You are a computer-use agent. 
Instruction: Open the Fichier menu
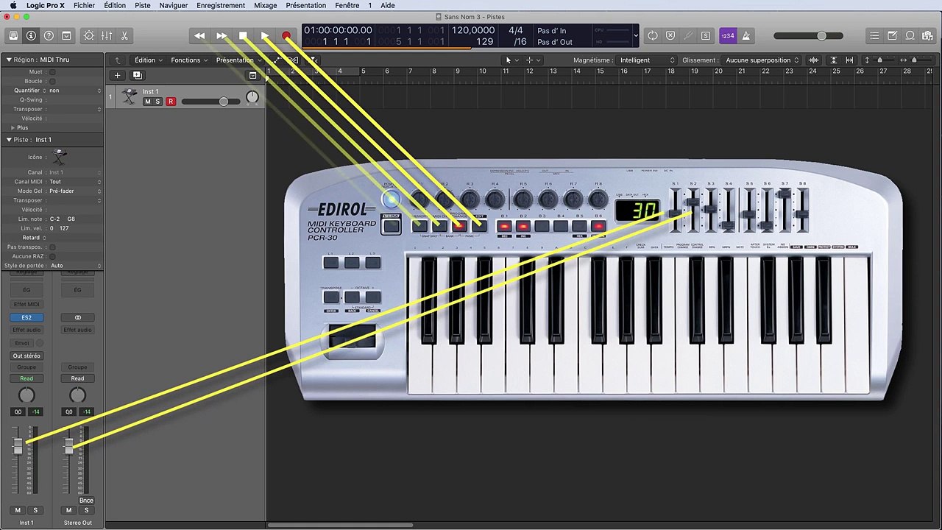84,5
